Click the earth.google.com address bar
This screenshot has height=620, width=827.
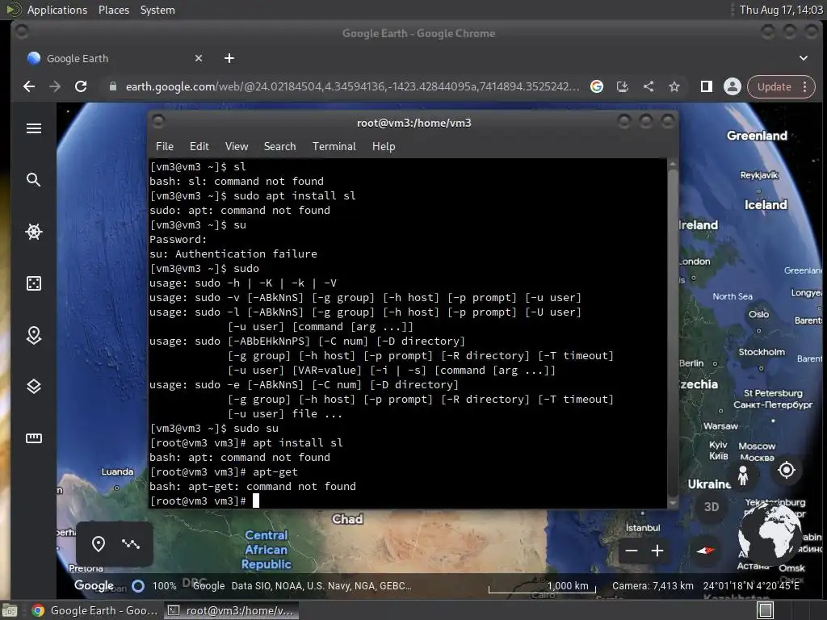[352, 86]
